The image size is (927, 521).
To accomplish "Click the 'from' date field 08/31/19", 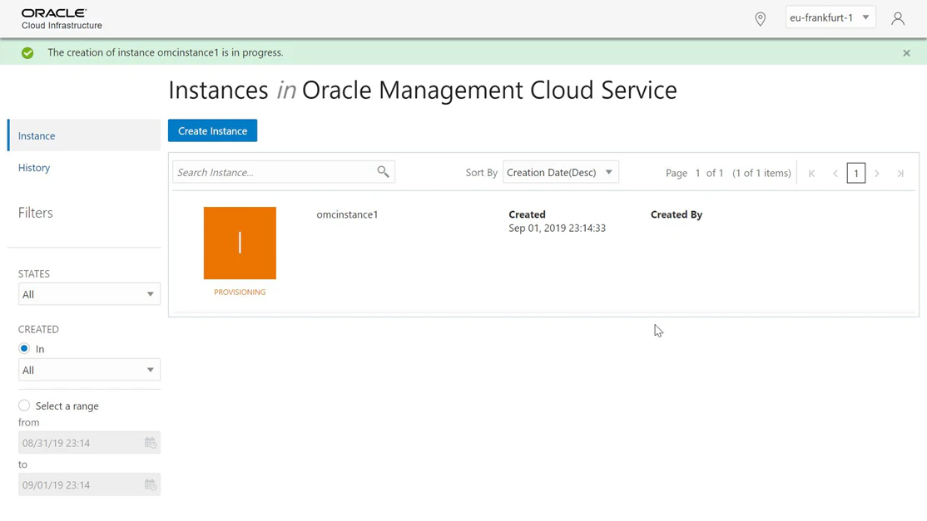I will [x=89, y=443].
